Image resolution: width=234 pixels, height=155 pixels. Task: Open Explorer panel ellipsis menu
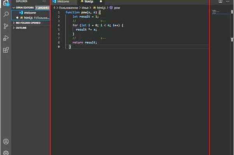44,1
